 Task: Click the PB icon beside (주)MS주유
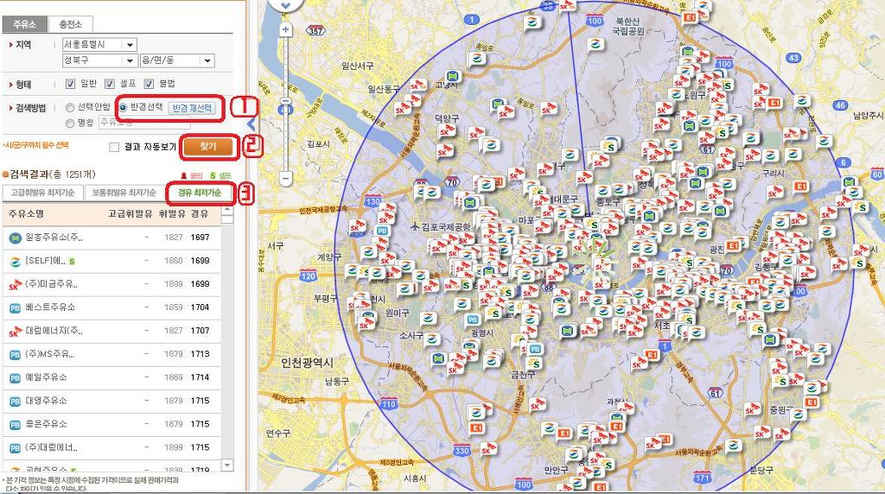click(x=16, y=355)
